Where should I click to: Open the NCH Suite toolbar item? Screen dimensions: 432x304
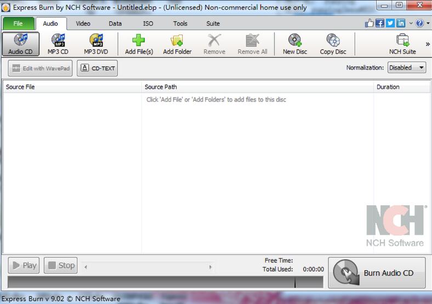tap(402, 44)
